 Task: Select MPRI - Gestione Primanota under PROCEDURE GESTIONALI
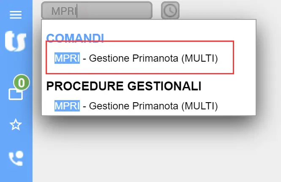pyautogui.click(x=136, y=106)
